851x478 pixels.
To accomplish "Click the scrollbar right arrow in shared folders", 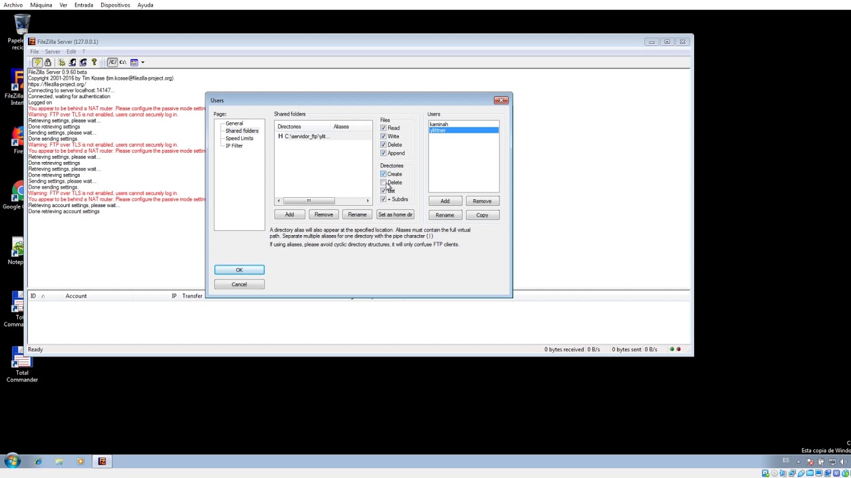I will 368,200.
